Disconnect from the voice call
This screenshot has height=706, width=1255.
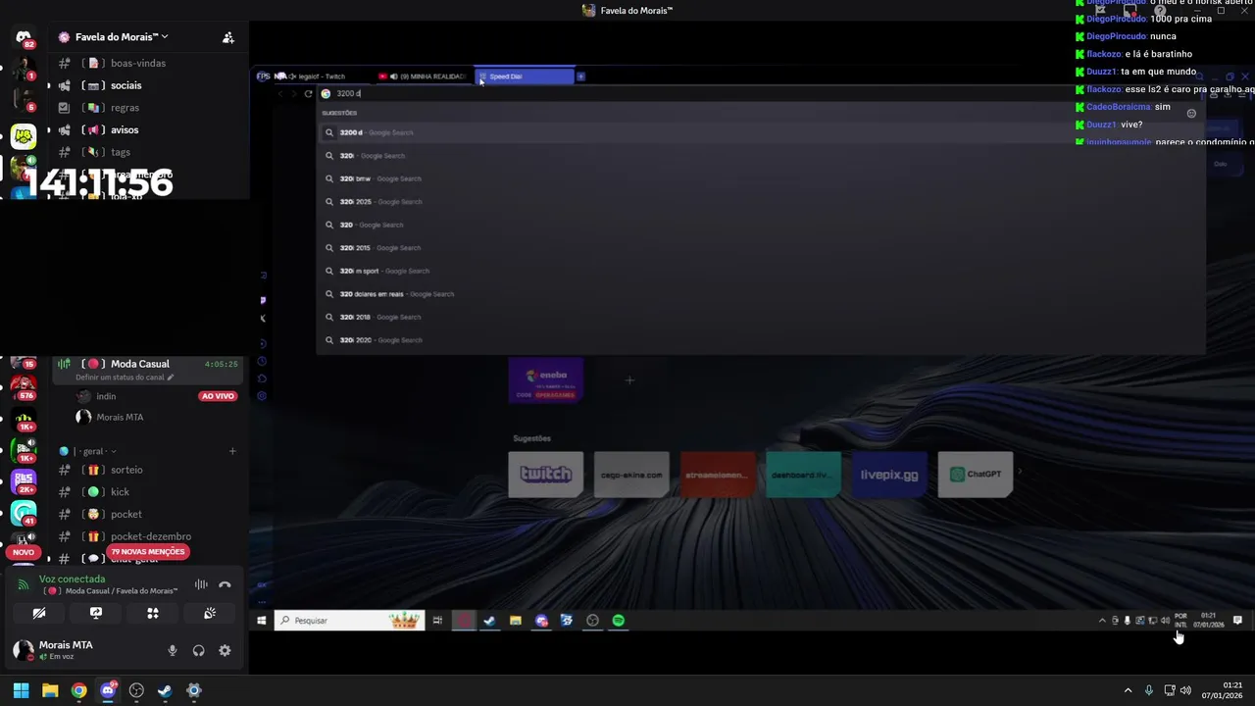pos(225,584)
